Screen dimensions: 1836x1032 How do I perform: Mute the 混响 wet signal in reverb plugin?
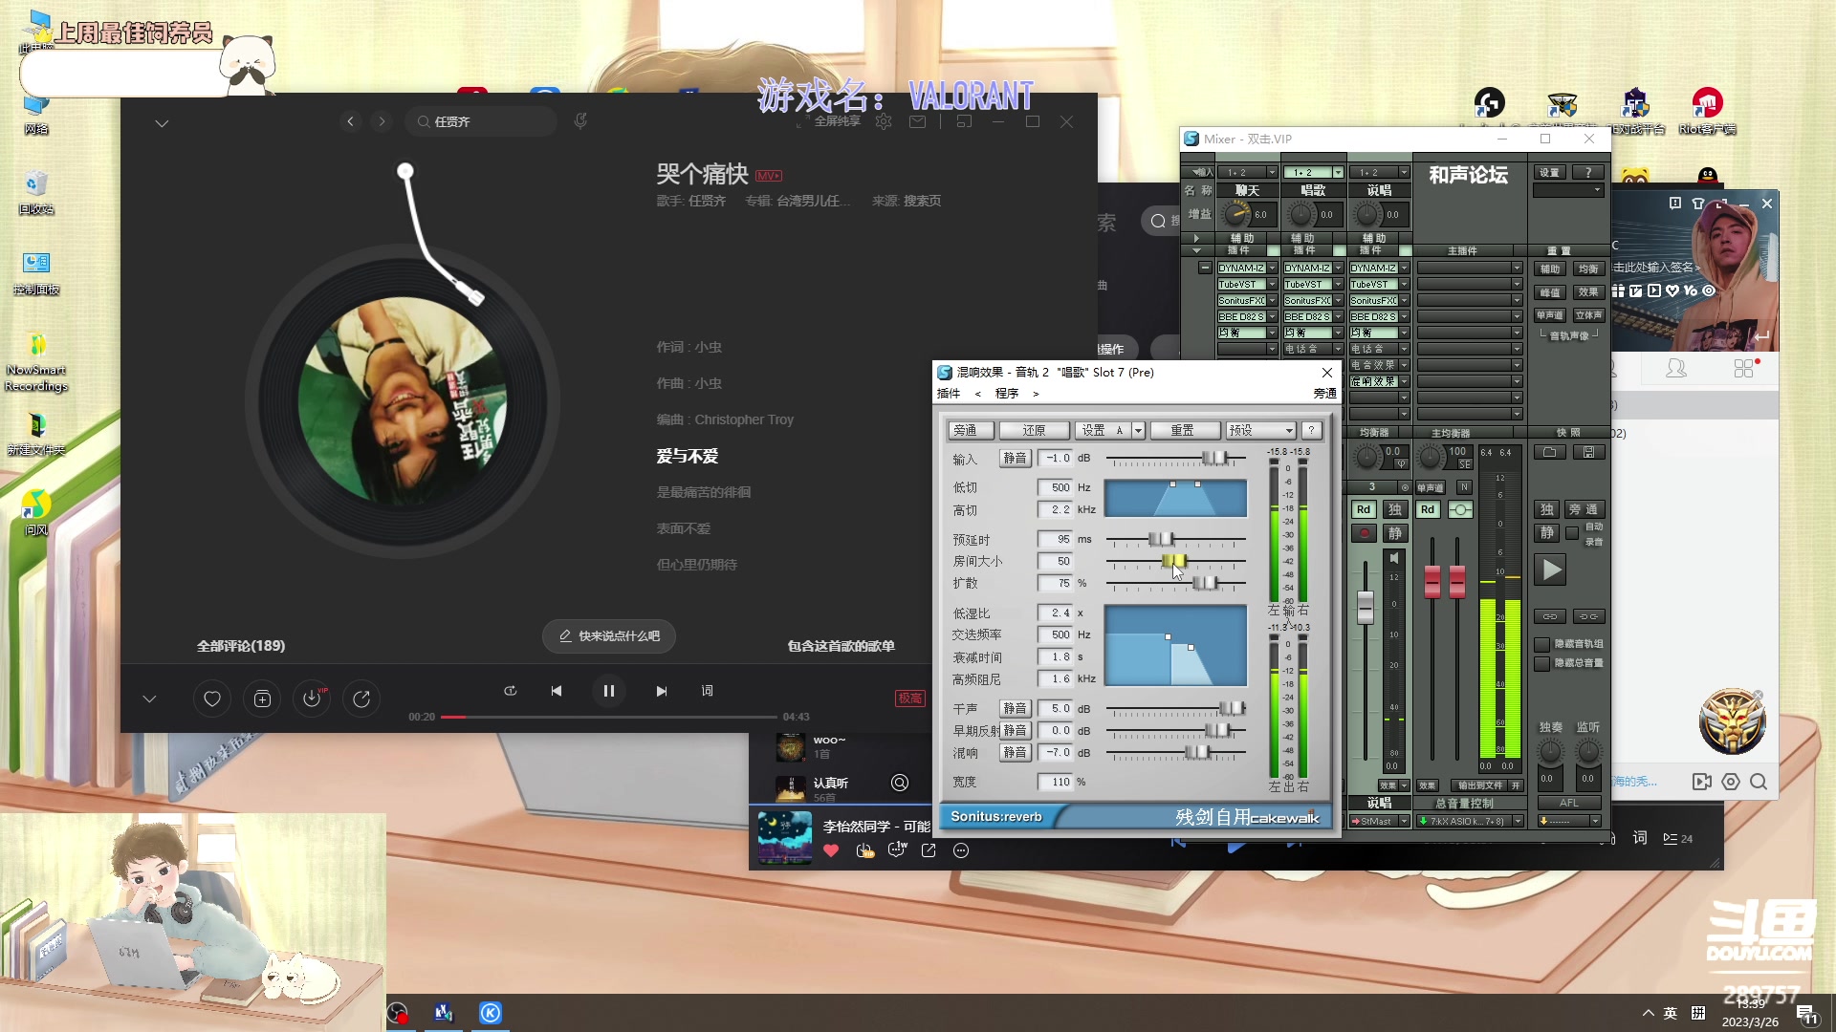point(1016,753)
